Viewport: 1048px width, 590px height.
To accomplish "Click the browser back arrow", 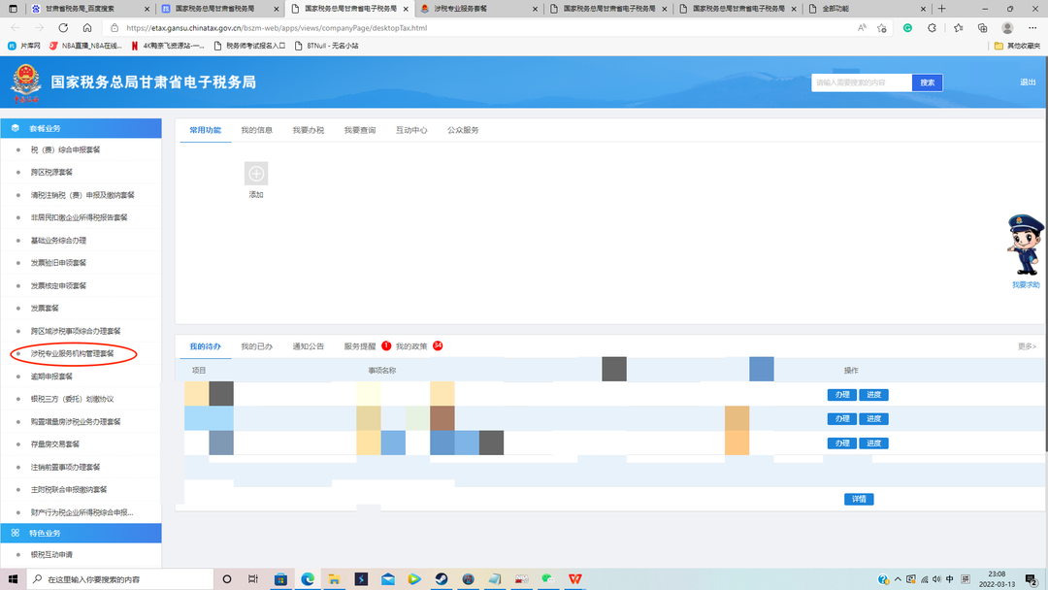I will 16,28.
